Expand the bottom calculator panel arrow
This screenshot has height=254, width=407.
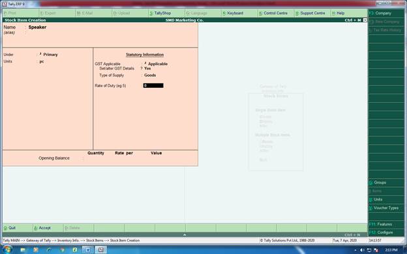point(185,234)
